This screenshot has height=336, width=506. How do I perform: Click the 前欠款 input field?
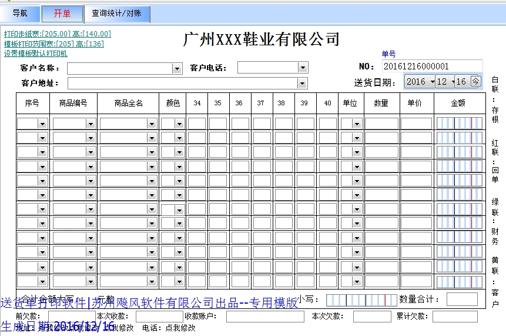click(x=72, y=317)
